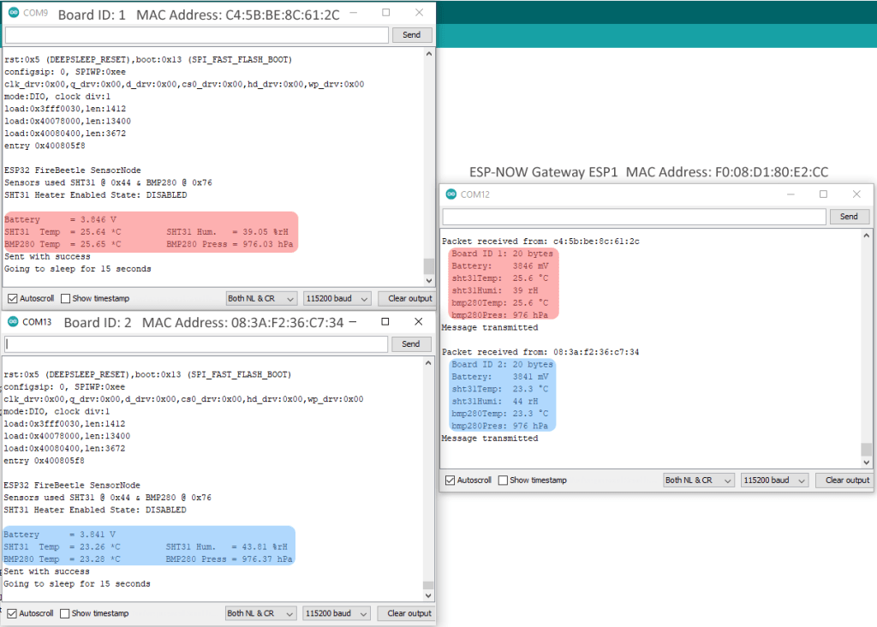Screen dimensions: 877x627
Task: Uncheck Autoscroll in the COM12 monitor
Action: (450, 481)
